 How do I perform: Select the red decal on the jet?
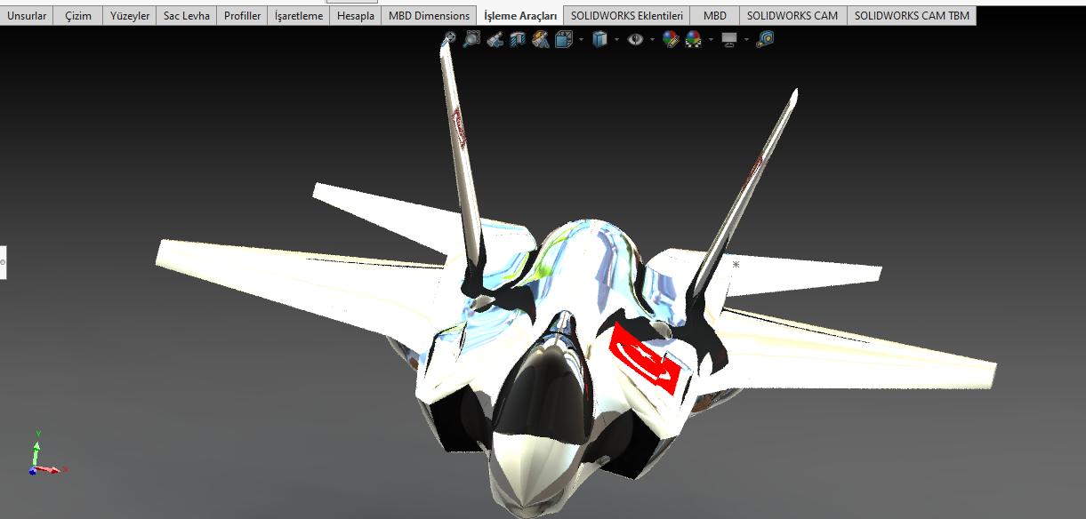tap(647, 357)
